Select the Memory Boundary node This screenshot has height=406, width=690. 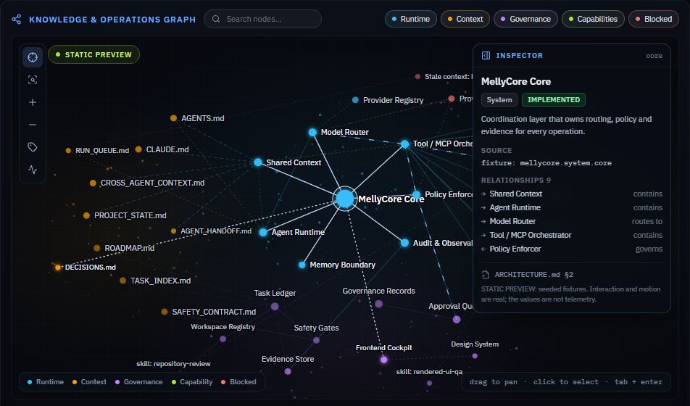click(x=302, y=265)
